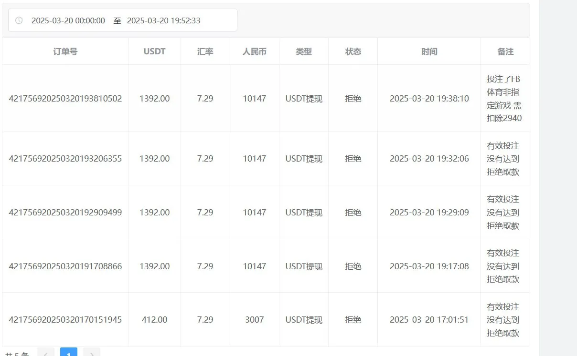The width and height of the screenshot is (577, 356).
Task: Click the start date 2025-03-20 00:00:00 field
Action: click(68, 20)
